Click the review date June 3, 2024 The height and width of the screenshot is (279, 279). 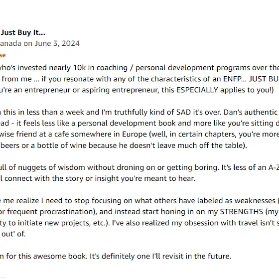click(57, 43)
